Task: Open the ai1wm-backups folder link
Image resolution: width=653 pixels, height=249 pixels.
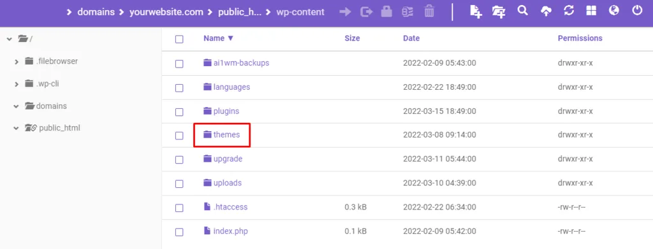Action: pos(241,63)
